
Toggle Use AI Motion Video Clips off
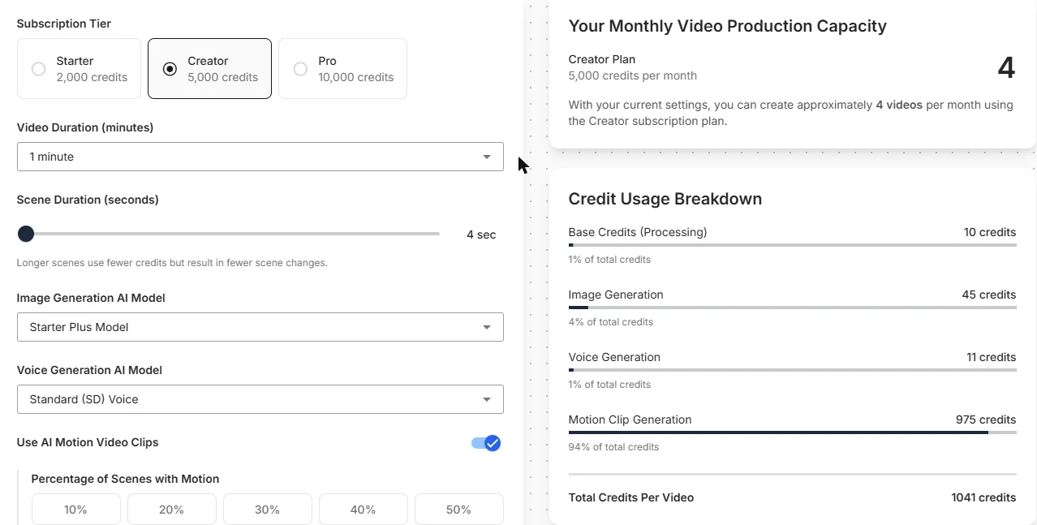[486, 443]
